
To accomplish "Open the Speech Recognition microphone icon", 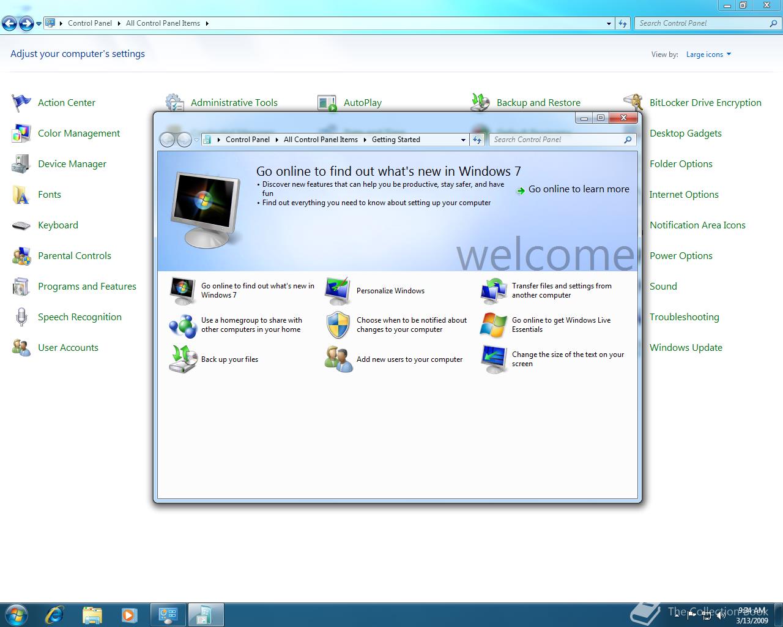I will coord(21,317).
